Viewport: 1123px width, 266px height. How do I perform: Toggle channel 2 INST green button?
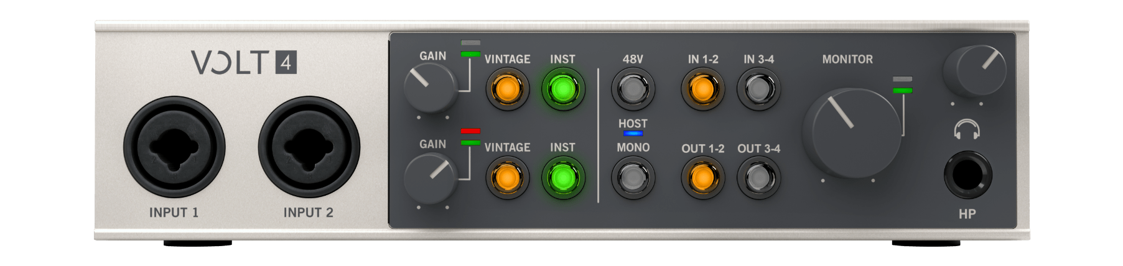click(562, 178)
